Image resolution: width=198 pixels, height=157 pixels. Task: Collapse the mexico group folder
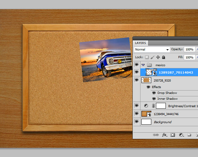click(143, 65)
